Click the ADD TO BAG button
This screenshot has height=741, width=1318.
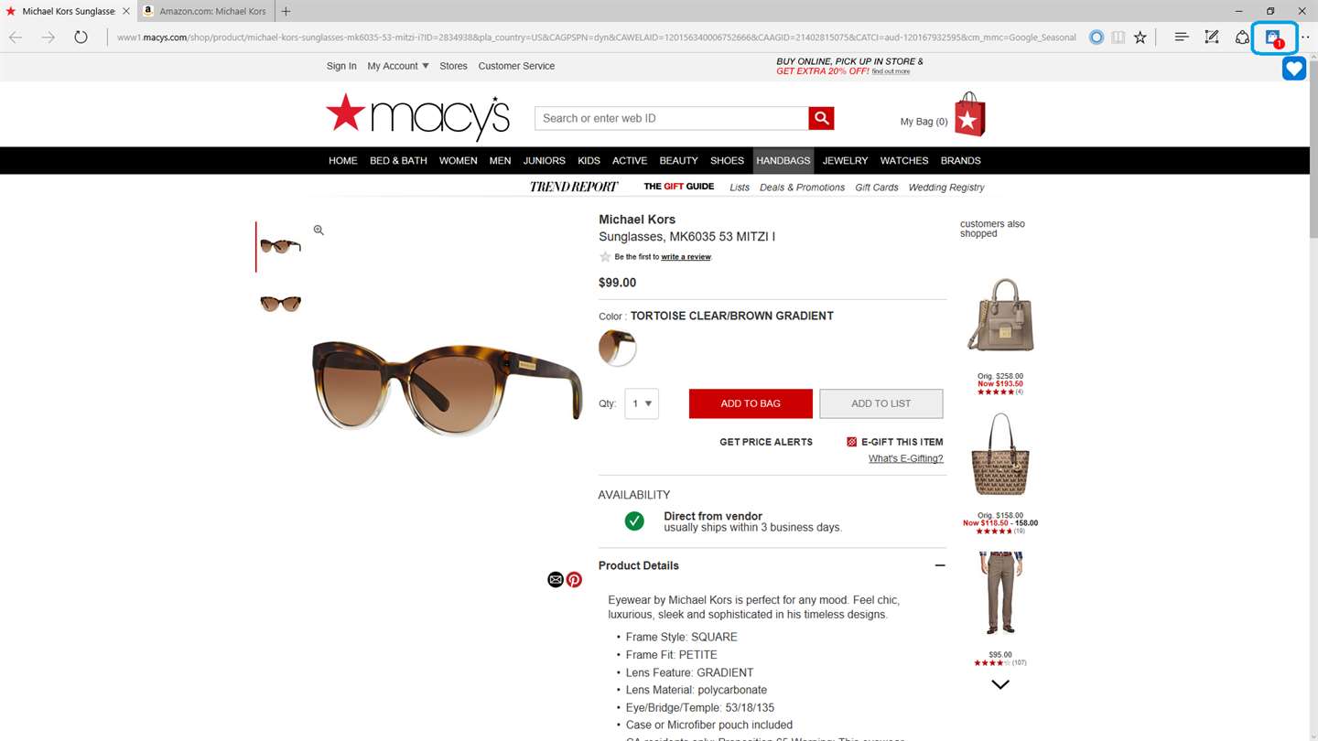pos(751,403)
